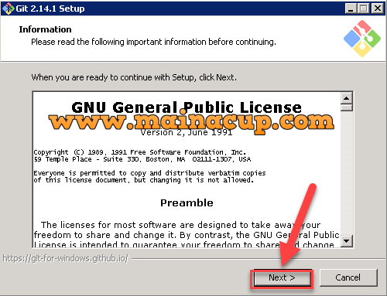Click the license scrollbar thumb
This screenshot has height=296, width=387.
(x=347, y=107)
